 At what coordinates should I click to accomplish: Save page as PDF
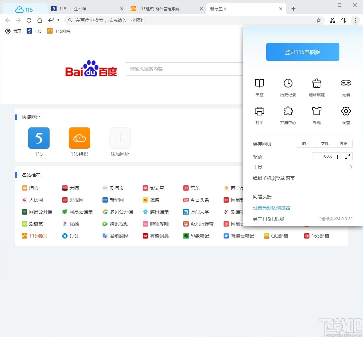click(343, 144)
